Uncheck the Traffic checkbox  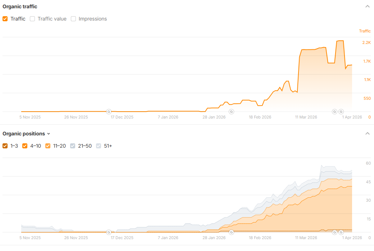[5, 19]
